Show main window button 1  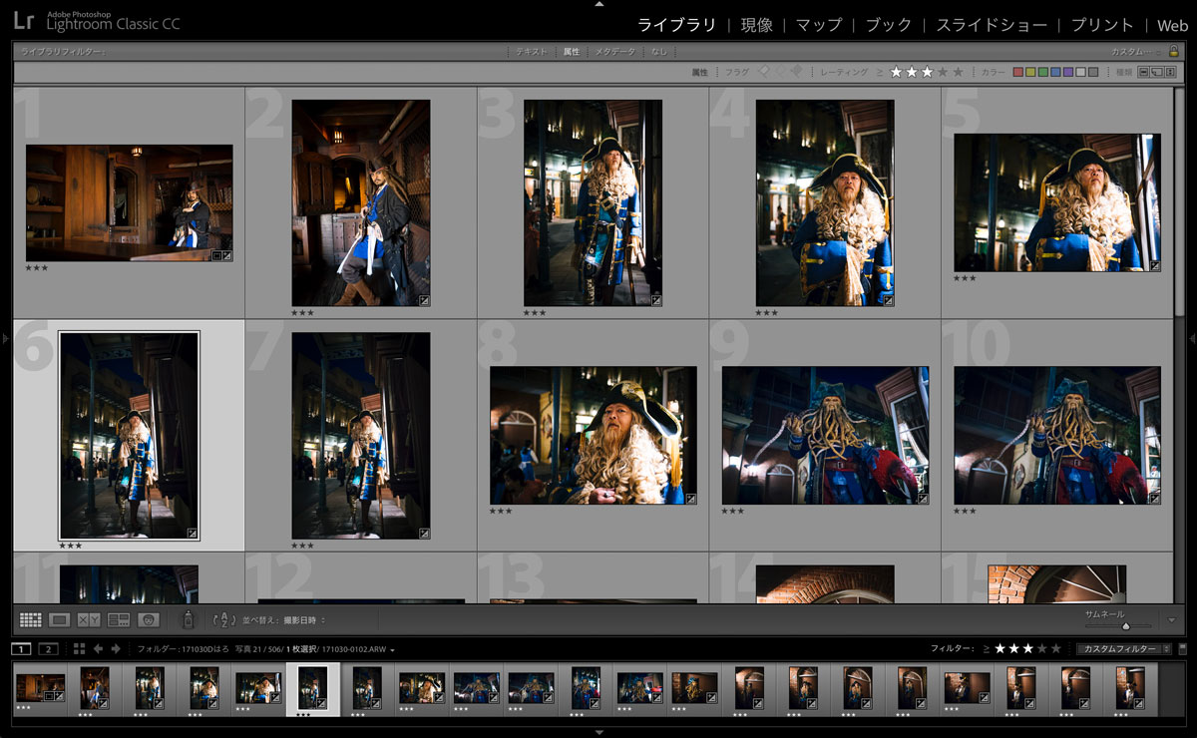coord(22,649)
